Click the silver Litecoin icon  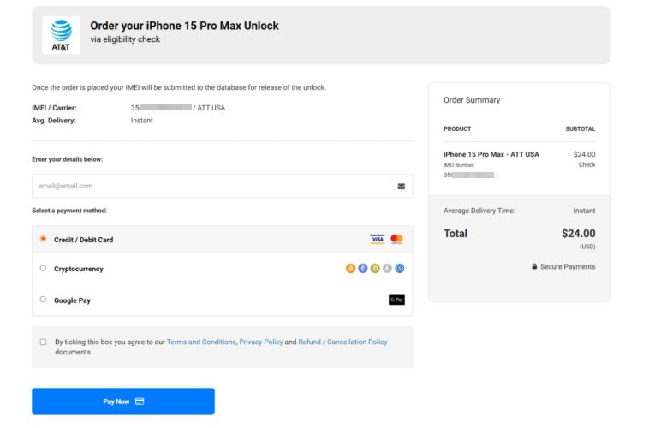(387, 269)
